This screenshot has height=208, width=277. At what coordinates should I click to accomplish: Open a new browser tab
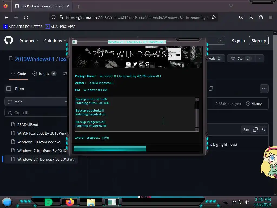(x=78, y=6)
